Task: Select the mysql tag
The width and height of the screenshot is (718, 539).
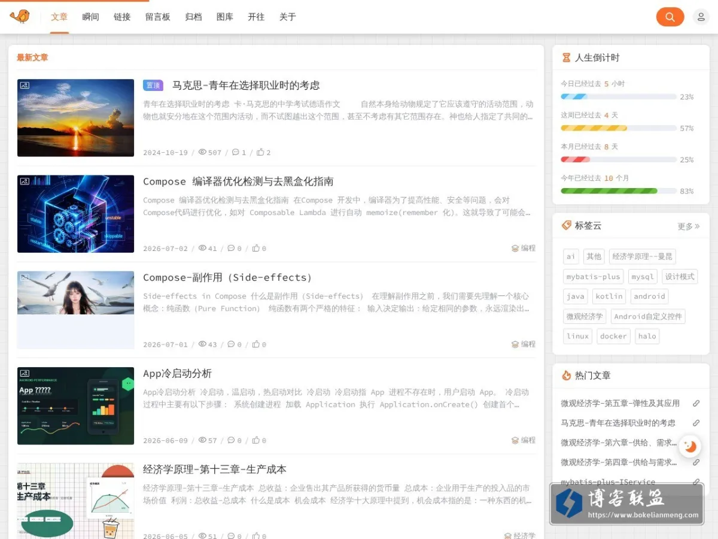Action: click(x=643, y=277)
